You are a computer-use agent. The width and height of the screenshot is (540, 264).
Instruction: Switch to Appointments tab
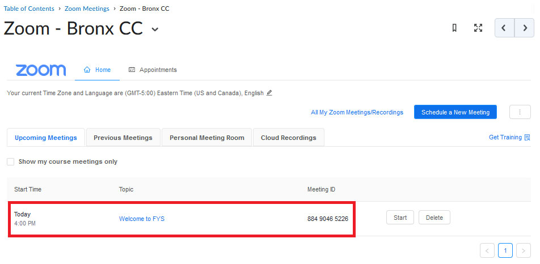click(153, 70)
